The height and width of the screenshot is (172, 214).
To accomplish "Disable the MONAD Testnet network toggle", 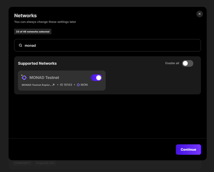I will [96, 78].
